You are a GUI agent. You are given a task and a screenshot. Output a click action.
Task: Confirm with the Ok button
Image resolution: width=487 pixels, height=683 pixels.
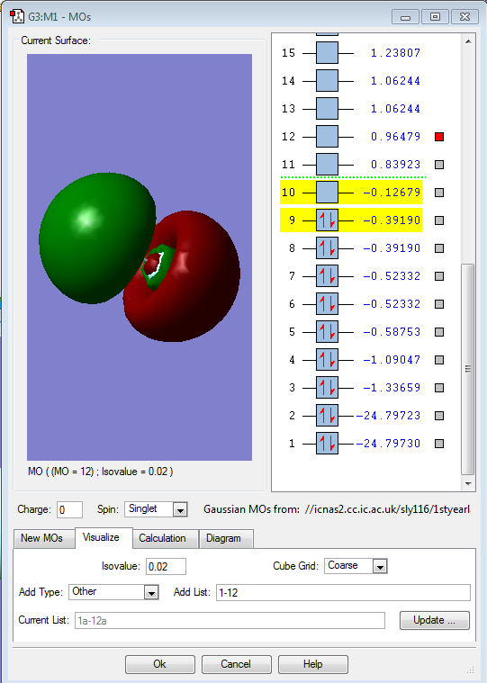click(160, 664)
